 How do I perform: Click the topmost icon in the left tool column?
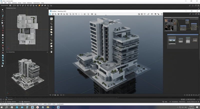click(x=2, y=10)
